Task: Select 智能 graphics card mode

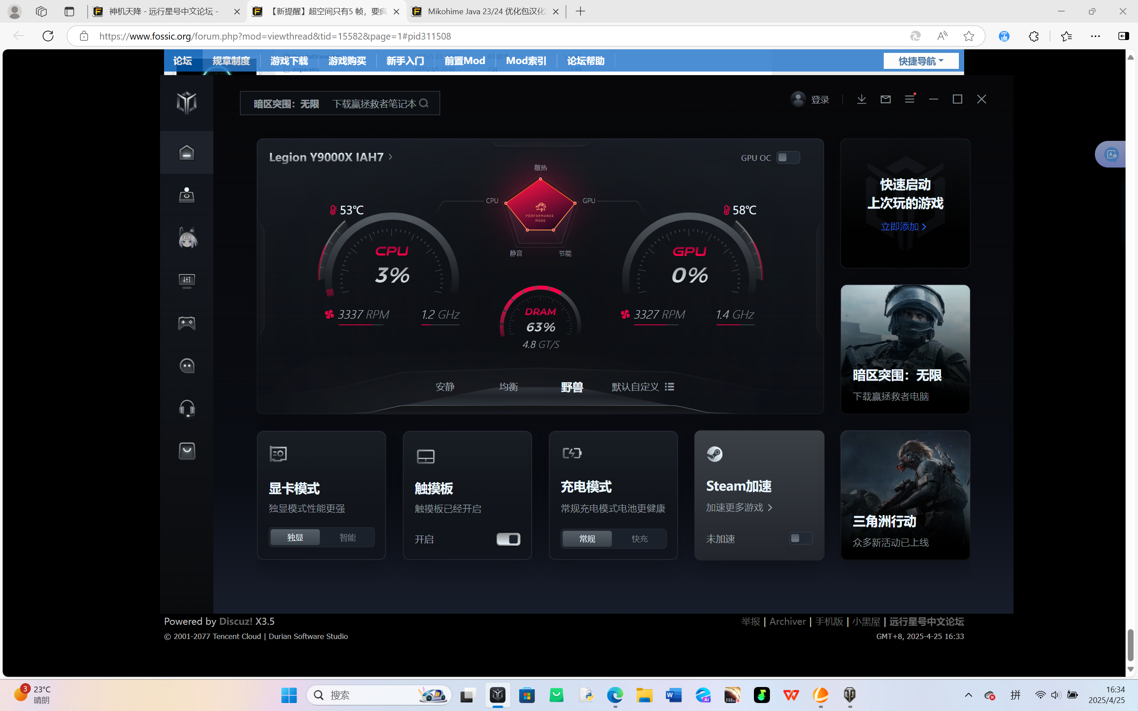Action: (x=347, y=538)
